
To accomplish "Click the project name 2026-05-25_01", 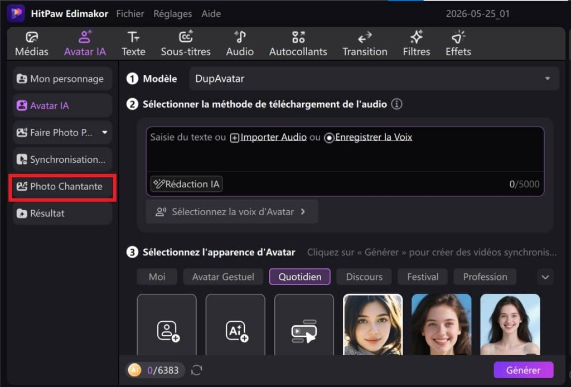I will pyautogui.click(x=478, y=14).
